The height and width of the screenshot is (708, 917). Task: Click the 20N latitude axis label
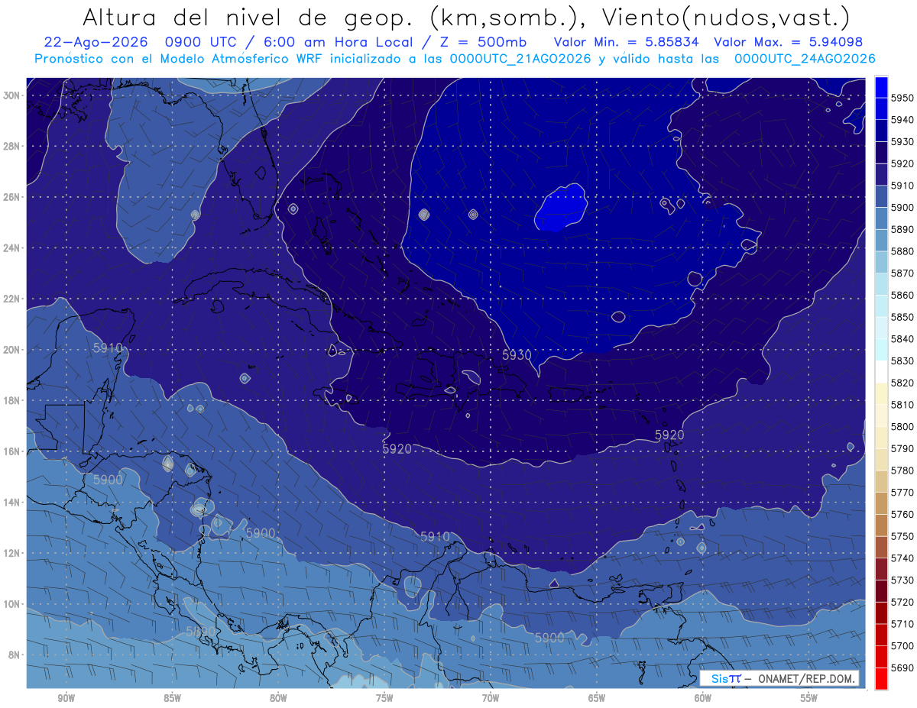pos(11,350)
